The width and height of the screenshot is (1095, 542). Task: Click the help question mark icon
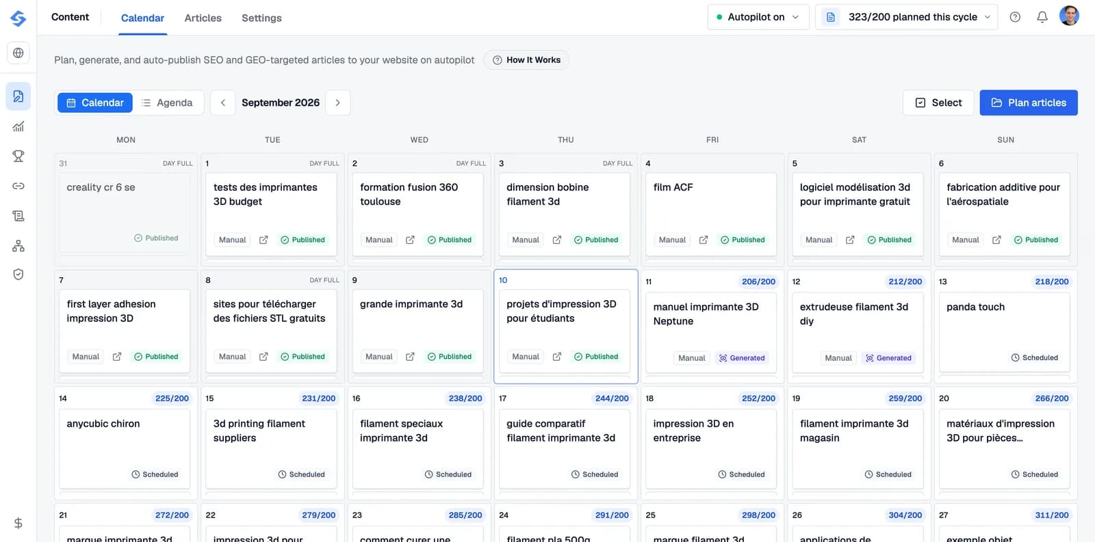click(1015, 17)
